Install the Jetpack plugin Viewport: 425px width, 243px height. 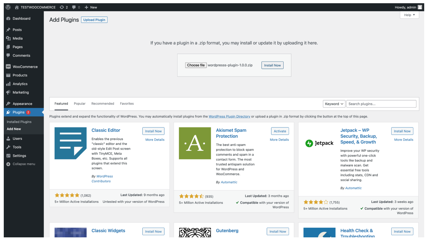click(402, 131)
